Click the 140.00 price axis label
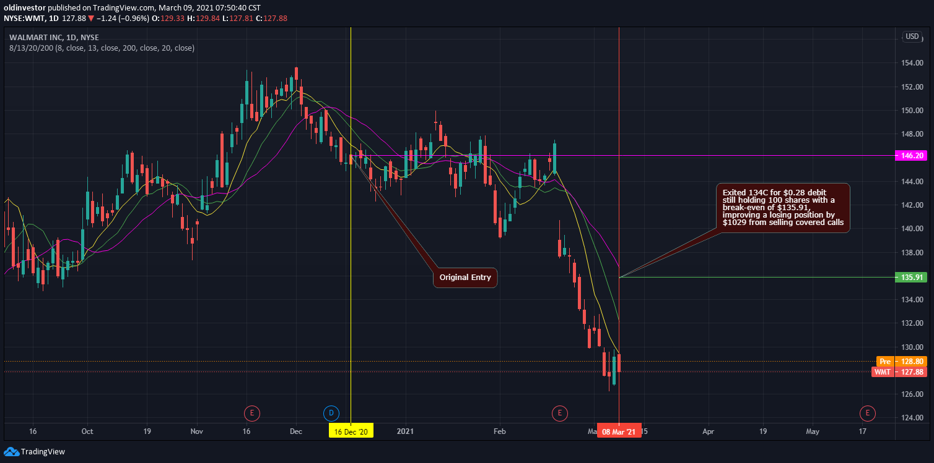The height and width of the screenshot is (463, 934). [912, 229]
